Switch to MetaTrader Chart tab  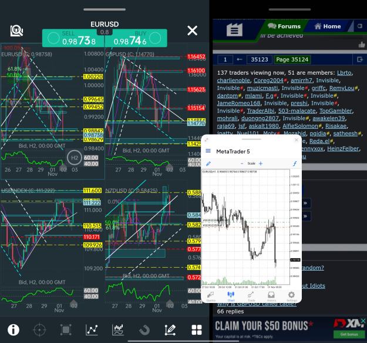tap(231, 297)
